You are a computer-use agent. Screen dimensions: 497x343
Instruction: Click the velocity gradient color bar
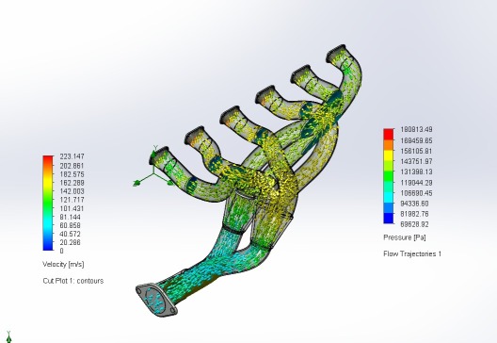[48, 204]
